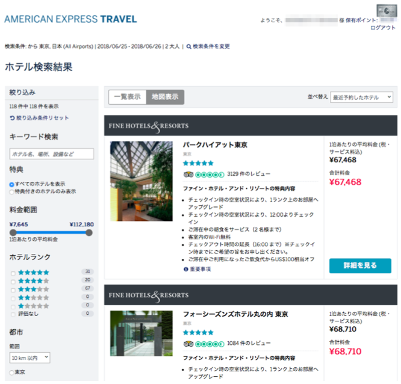
Task: Click the TripAdvisor owl icon for Park Hyatt
Action: coord(188,175)
